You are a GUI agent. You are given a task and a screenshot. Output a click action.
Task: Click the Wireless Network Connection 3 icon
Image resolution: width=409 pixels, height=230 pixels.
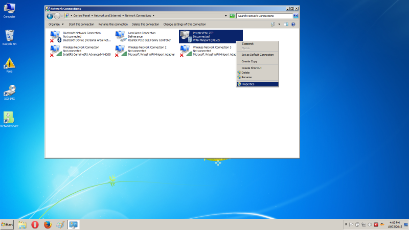point(186,50)
